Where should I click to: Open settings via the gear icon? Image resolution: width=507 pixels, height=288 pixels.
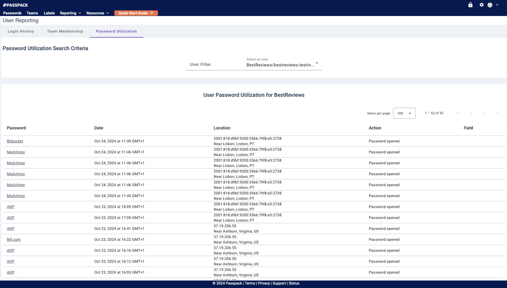click(481, 5)
